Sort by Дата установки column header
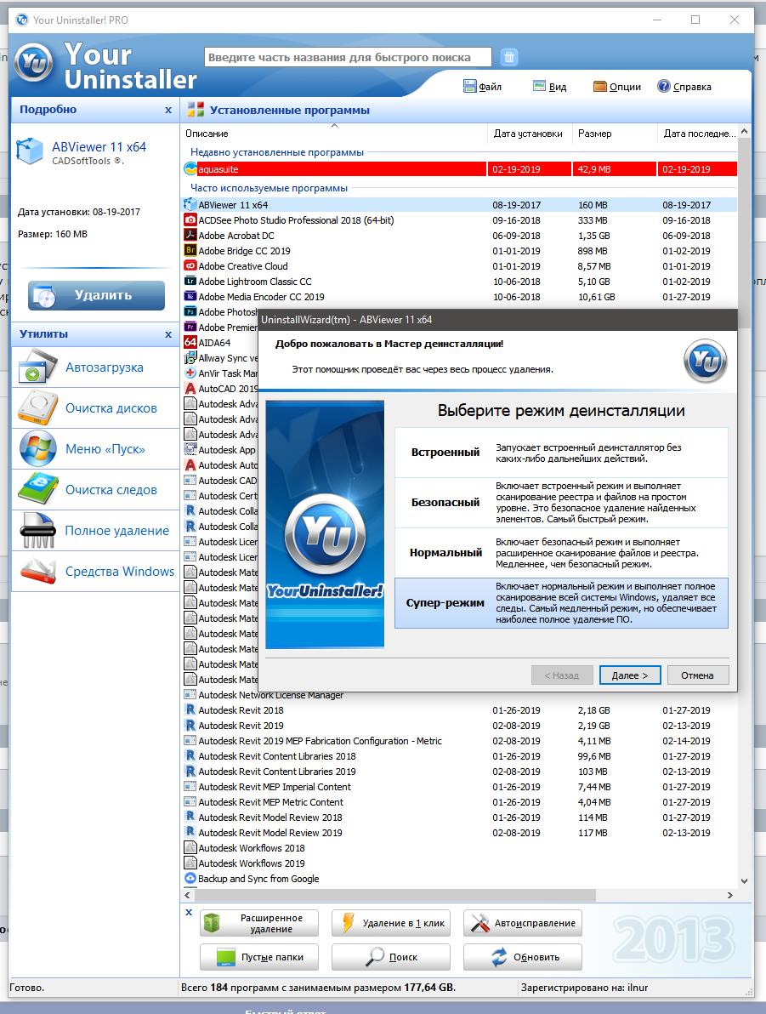The width and height of the screenshot is (766, 1014). [528, 134]
